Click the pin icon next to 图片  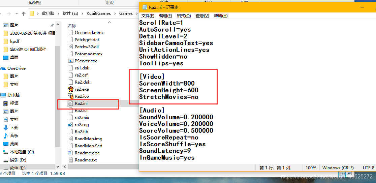52,25
